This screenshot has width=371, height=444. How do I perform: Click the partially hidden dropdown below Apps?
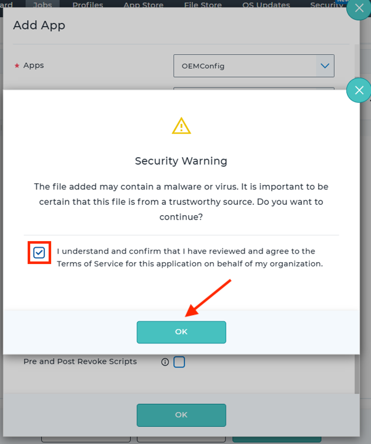click(x=254, y=88)
